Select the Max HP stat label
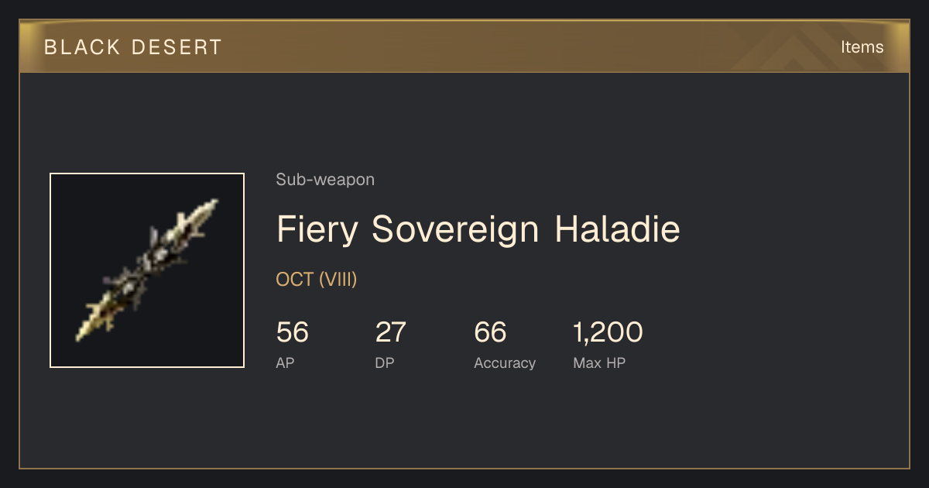This screenshot has height=488, width=929. coord(599,363)
